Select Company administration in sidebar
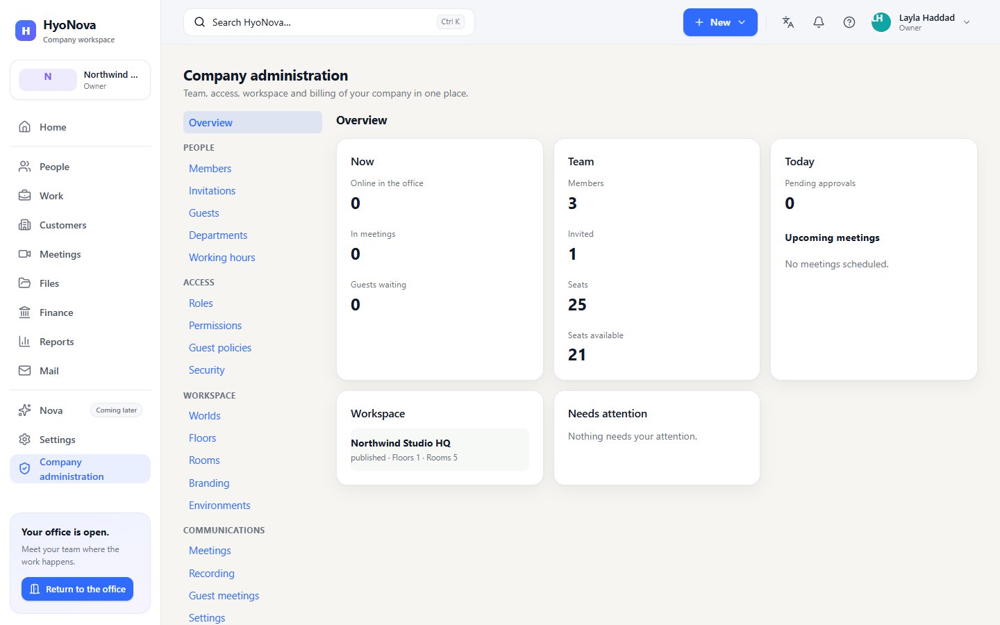1000x625 pixels. tap(80, 469)
